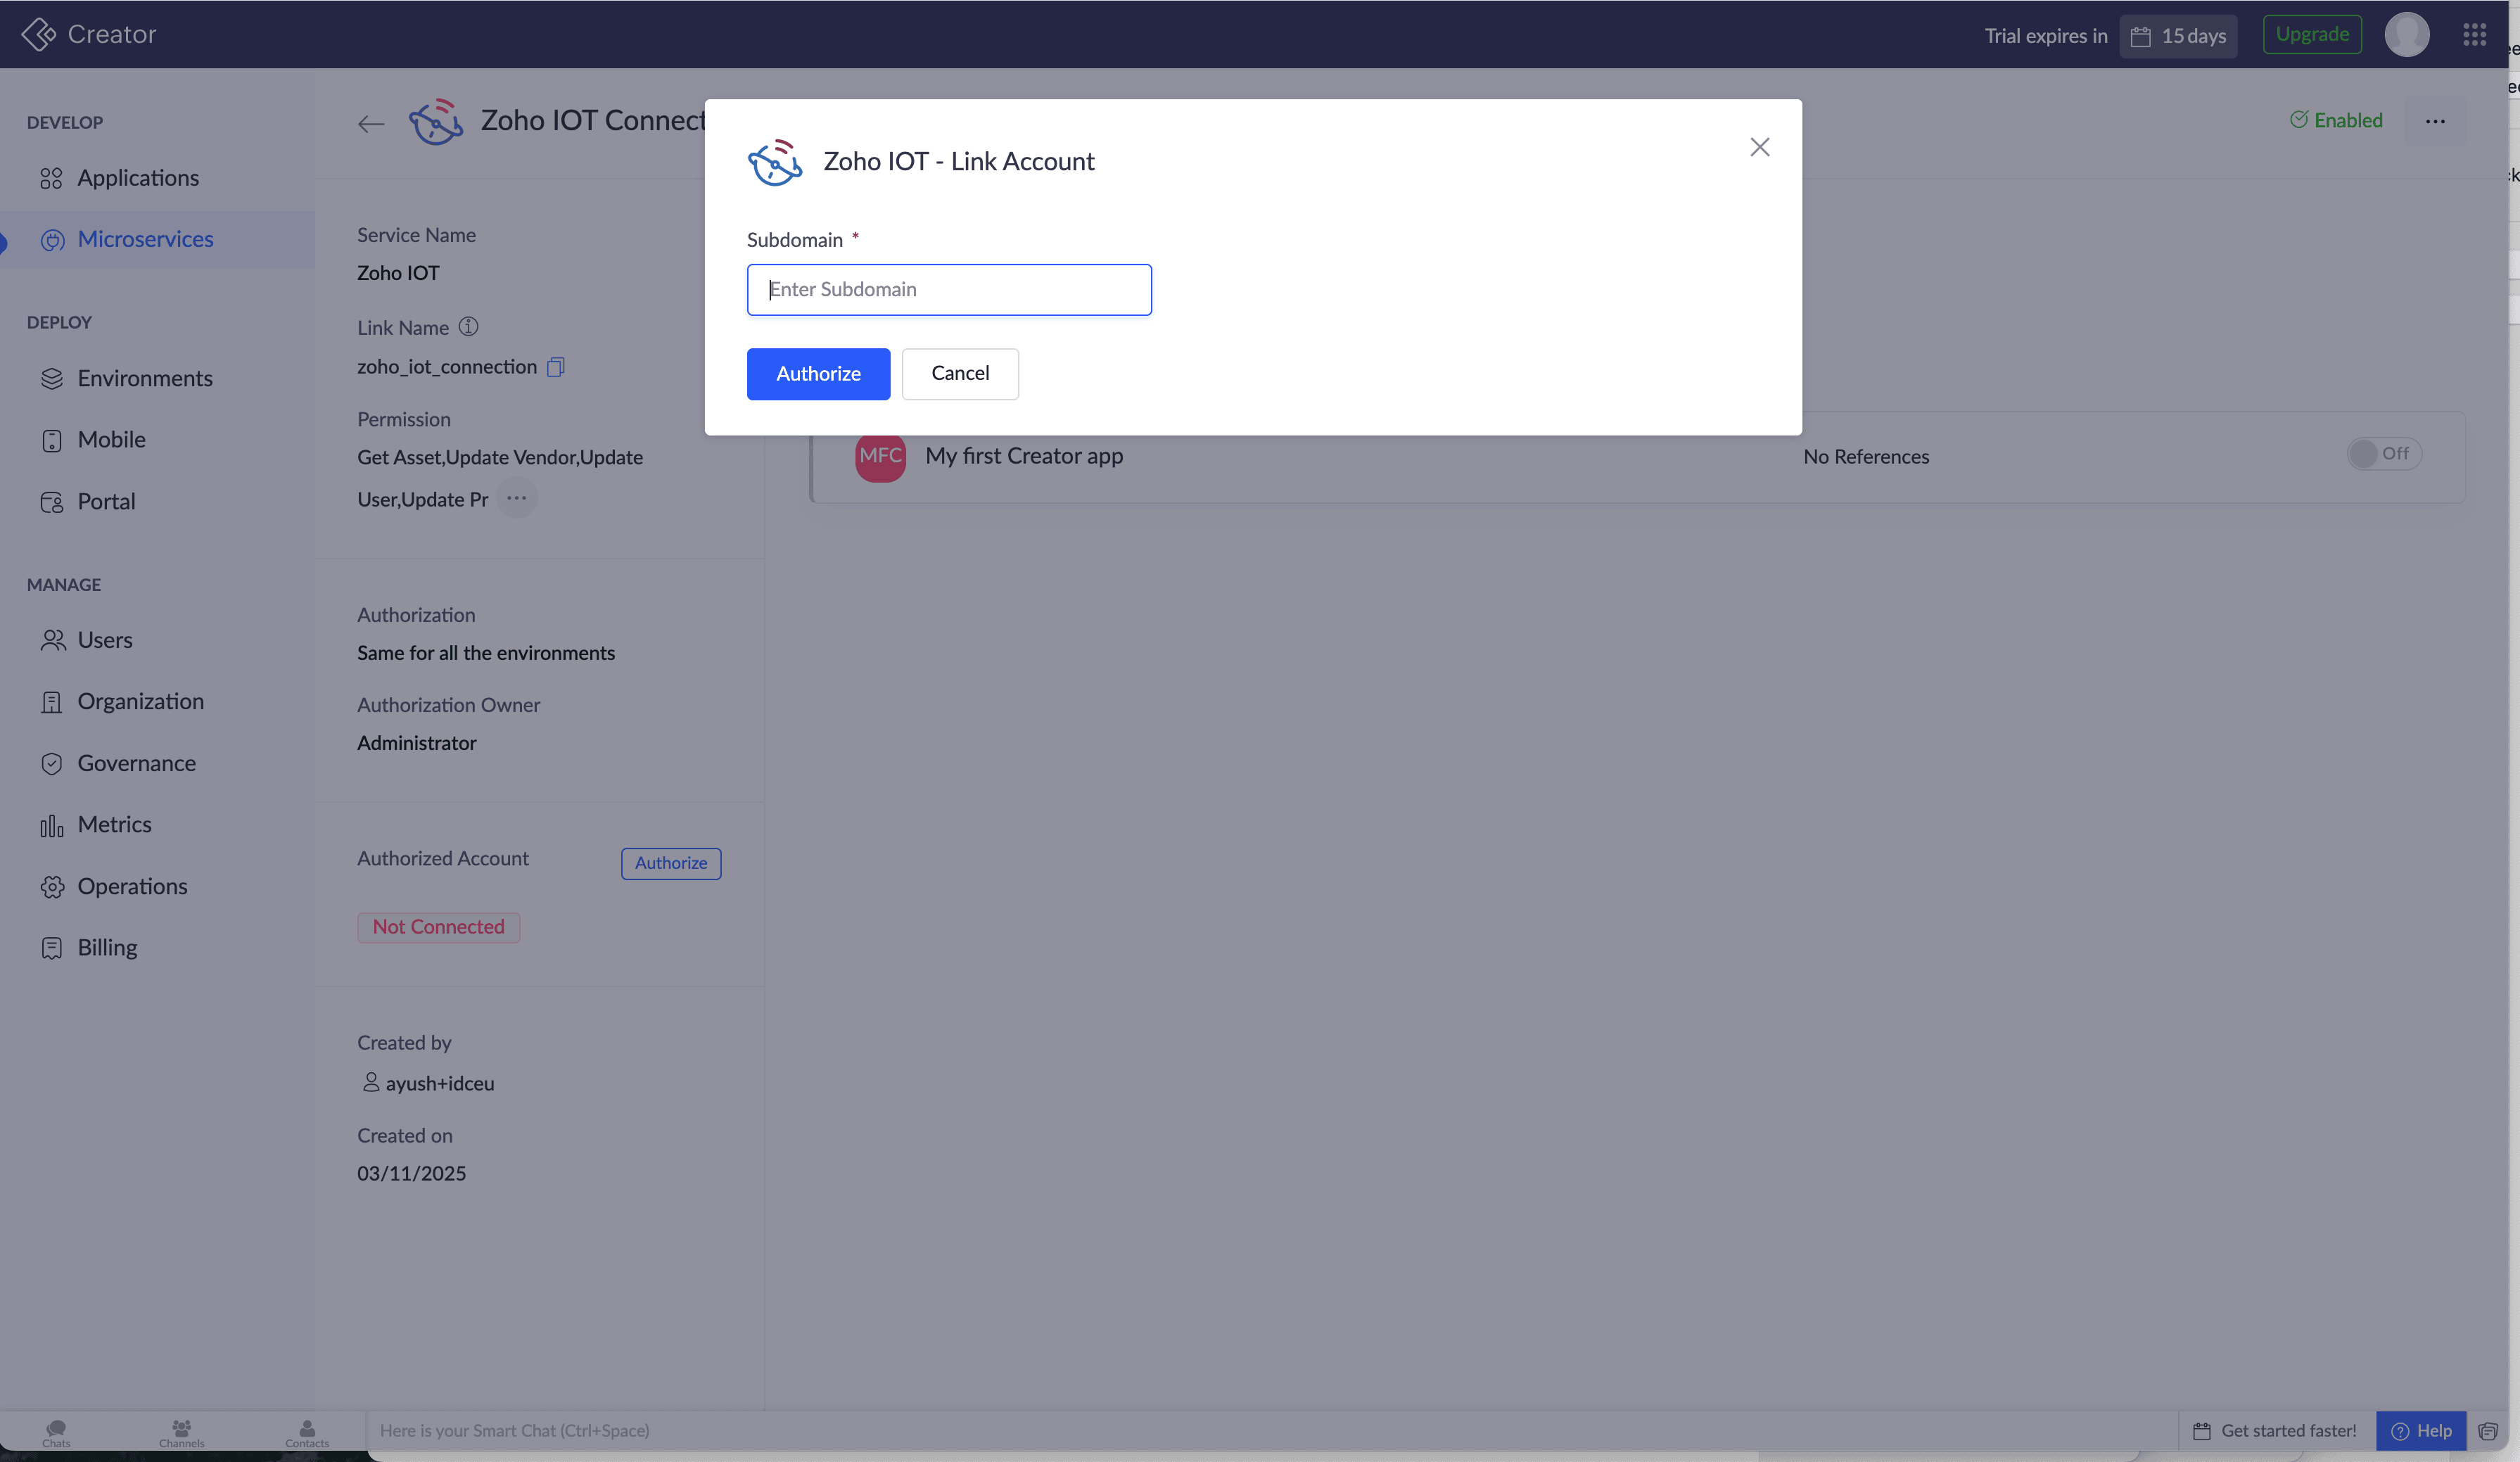The height and width of the screenshot is (1462, 2520).
Task: Focus the Enter Subdomain field
Action: 948,289
